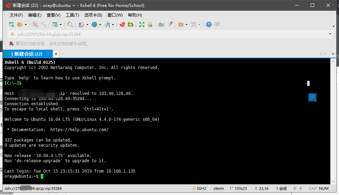Click status bar down arrow icon
The height and width of the screenshot is (195, 339).
tap(301, 188)
